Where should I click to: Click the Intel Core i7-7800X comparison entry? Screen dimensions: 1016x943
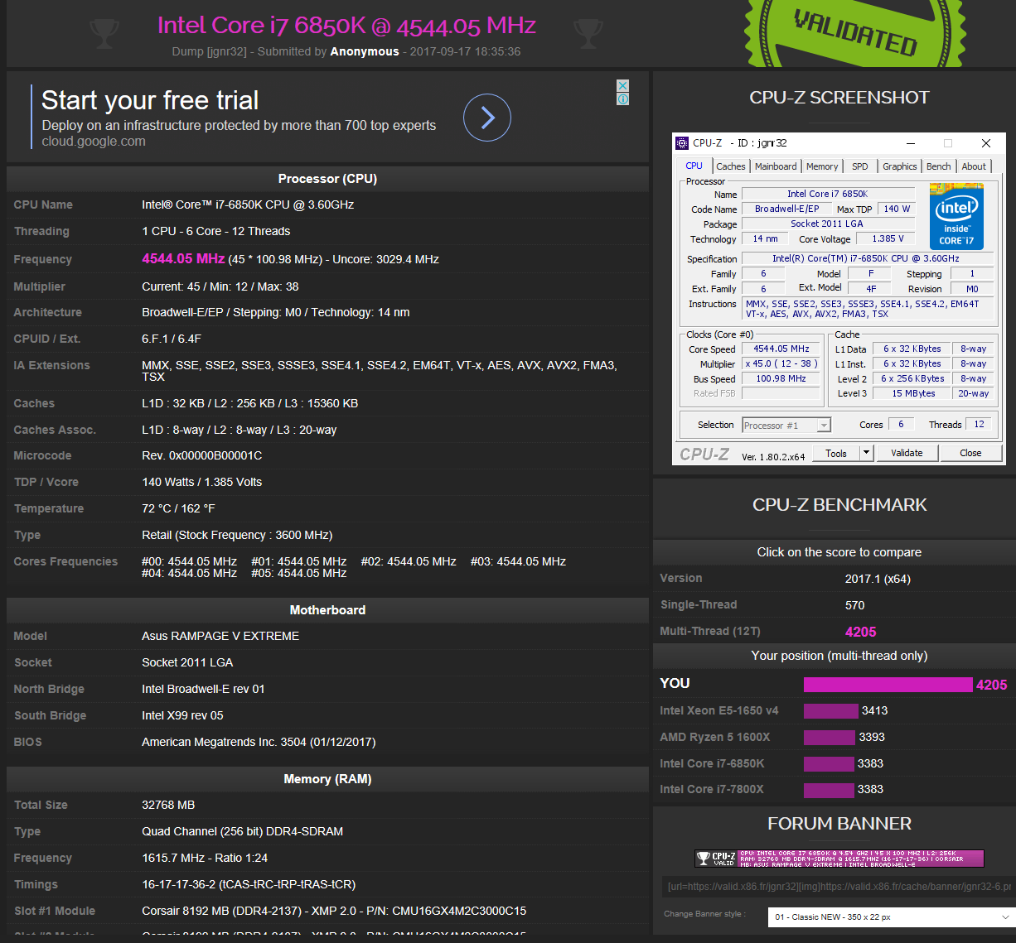tap(712, 789)
